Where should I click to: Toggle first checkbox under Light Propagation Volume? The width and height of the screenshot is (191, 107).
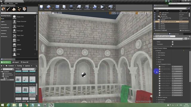click(x=159, y=67)
